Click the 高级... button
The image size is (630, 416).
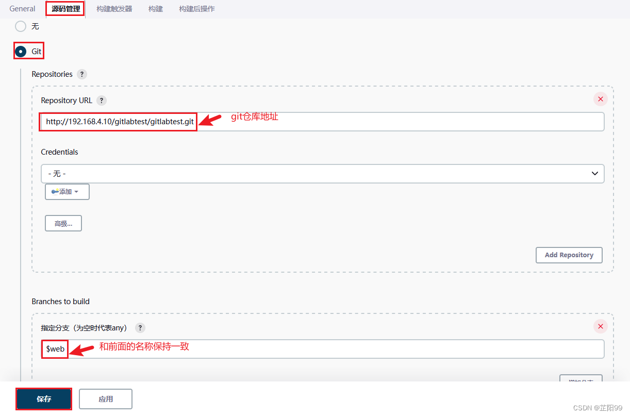(63, 223)
